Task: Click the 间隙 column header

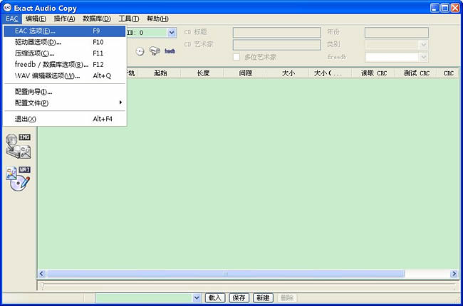Action: [245, 73]
